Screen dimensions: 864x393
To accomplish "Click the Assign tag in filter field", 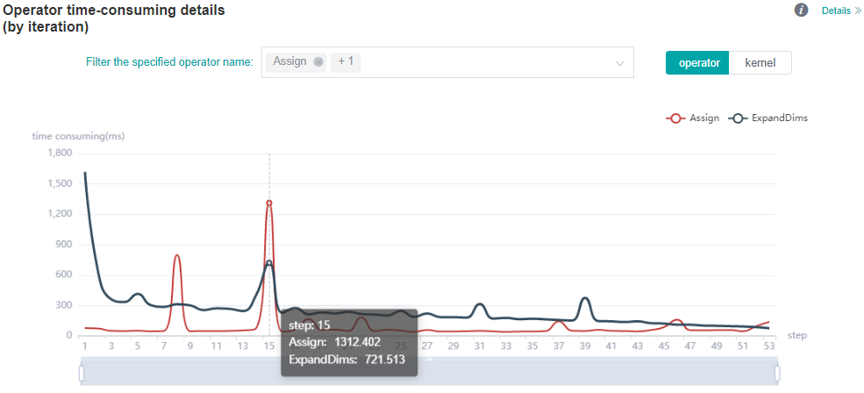I will [x=289, y=62].
